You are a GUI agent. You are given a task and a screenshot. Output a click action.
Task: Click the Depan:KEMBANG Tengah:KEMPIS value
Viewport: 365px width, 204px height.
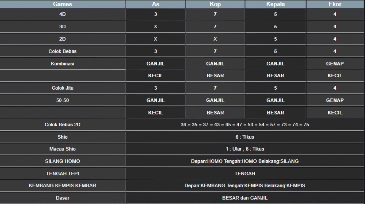(245, 185)
